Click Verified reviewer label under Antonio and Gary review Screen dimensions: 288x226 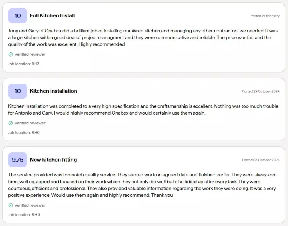tap(30, 123)
